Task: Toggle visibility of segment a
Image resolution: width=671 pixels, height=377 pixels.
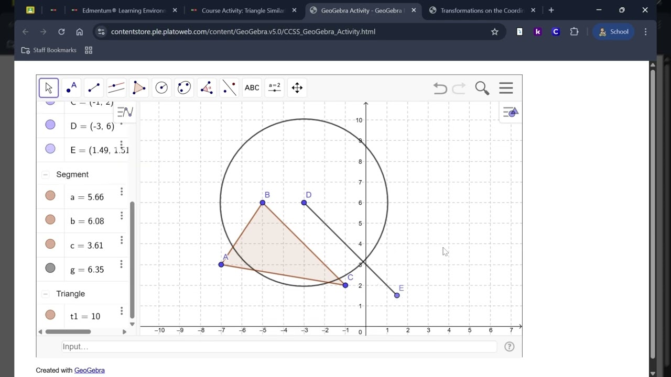Action: point(50,195)
